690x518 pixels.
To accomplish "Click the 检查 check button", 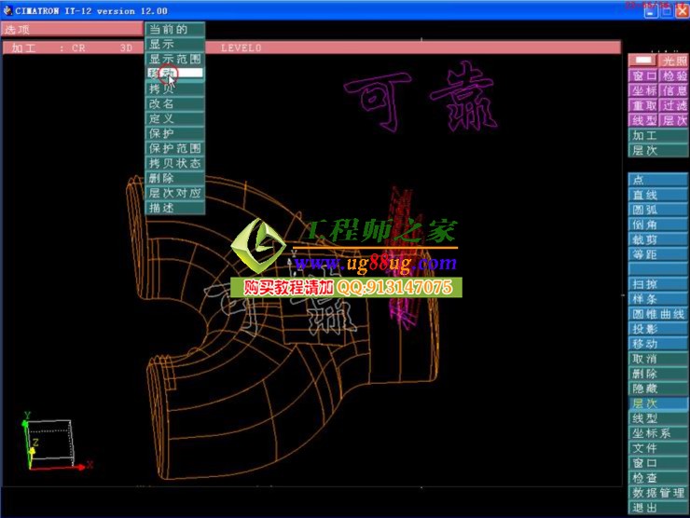I will tap(658, 479).
